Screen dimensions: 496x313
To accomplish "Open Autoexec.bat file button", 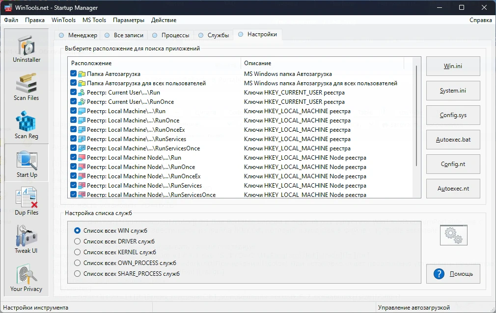I will [453, 140].
